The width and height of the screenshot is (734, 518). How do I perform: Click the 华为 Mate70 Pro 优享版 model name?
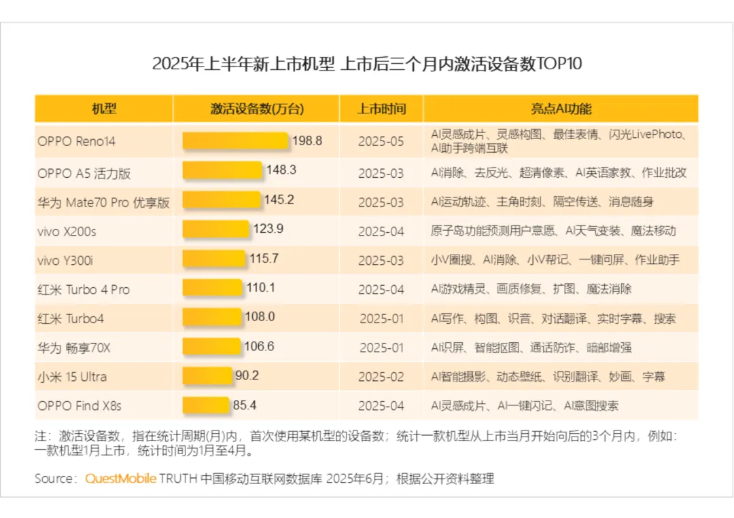[x=103, y=202]
